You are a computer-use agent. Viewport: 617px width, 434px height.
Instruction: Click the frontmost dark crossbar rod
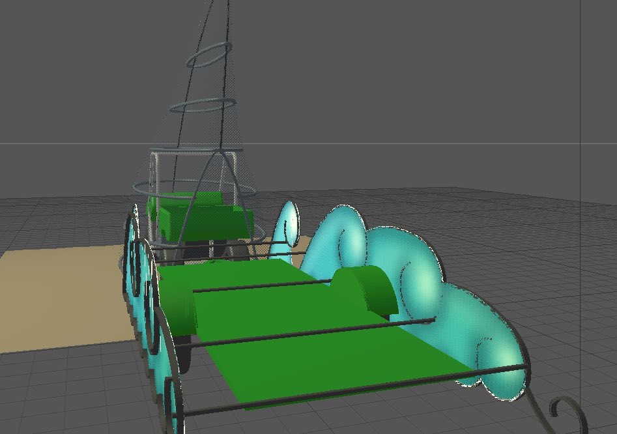click(352, 391)
